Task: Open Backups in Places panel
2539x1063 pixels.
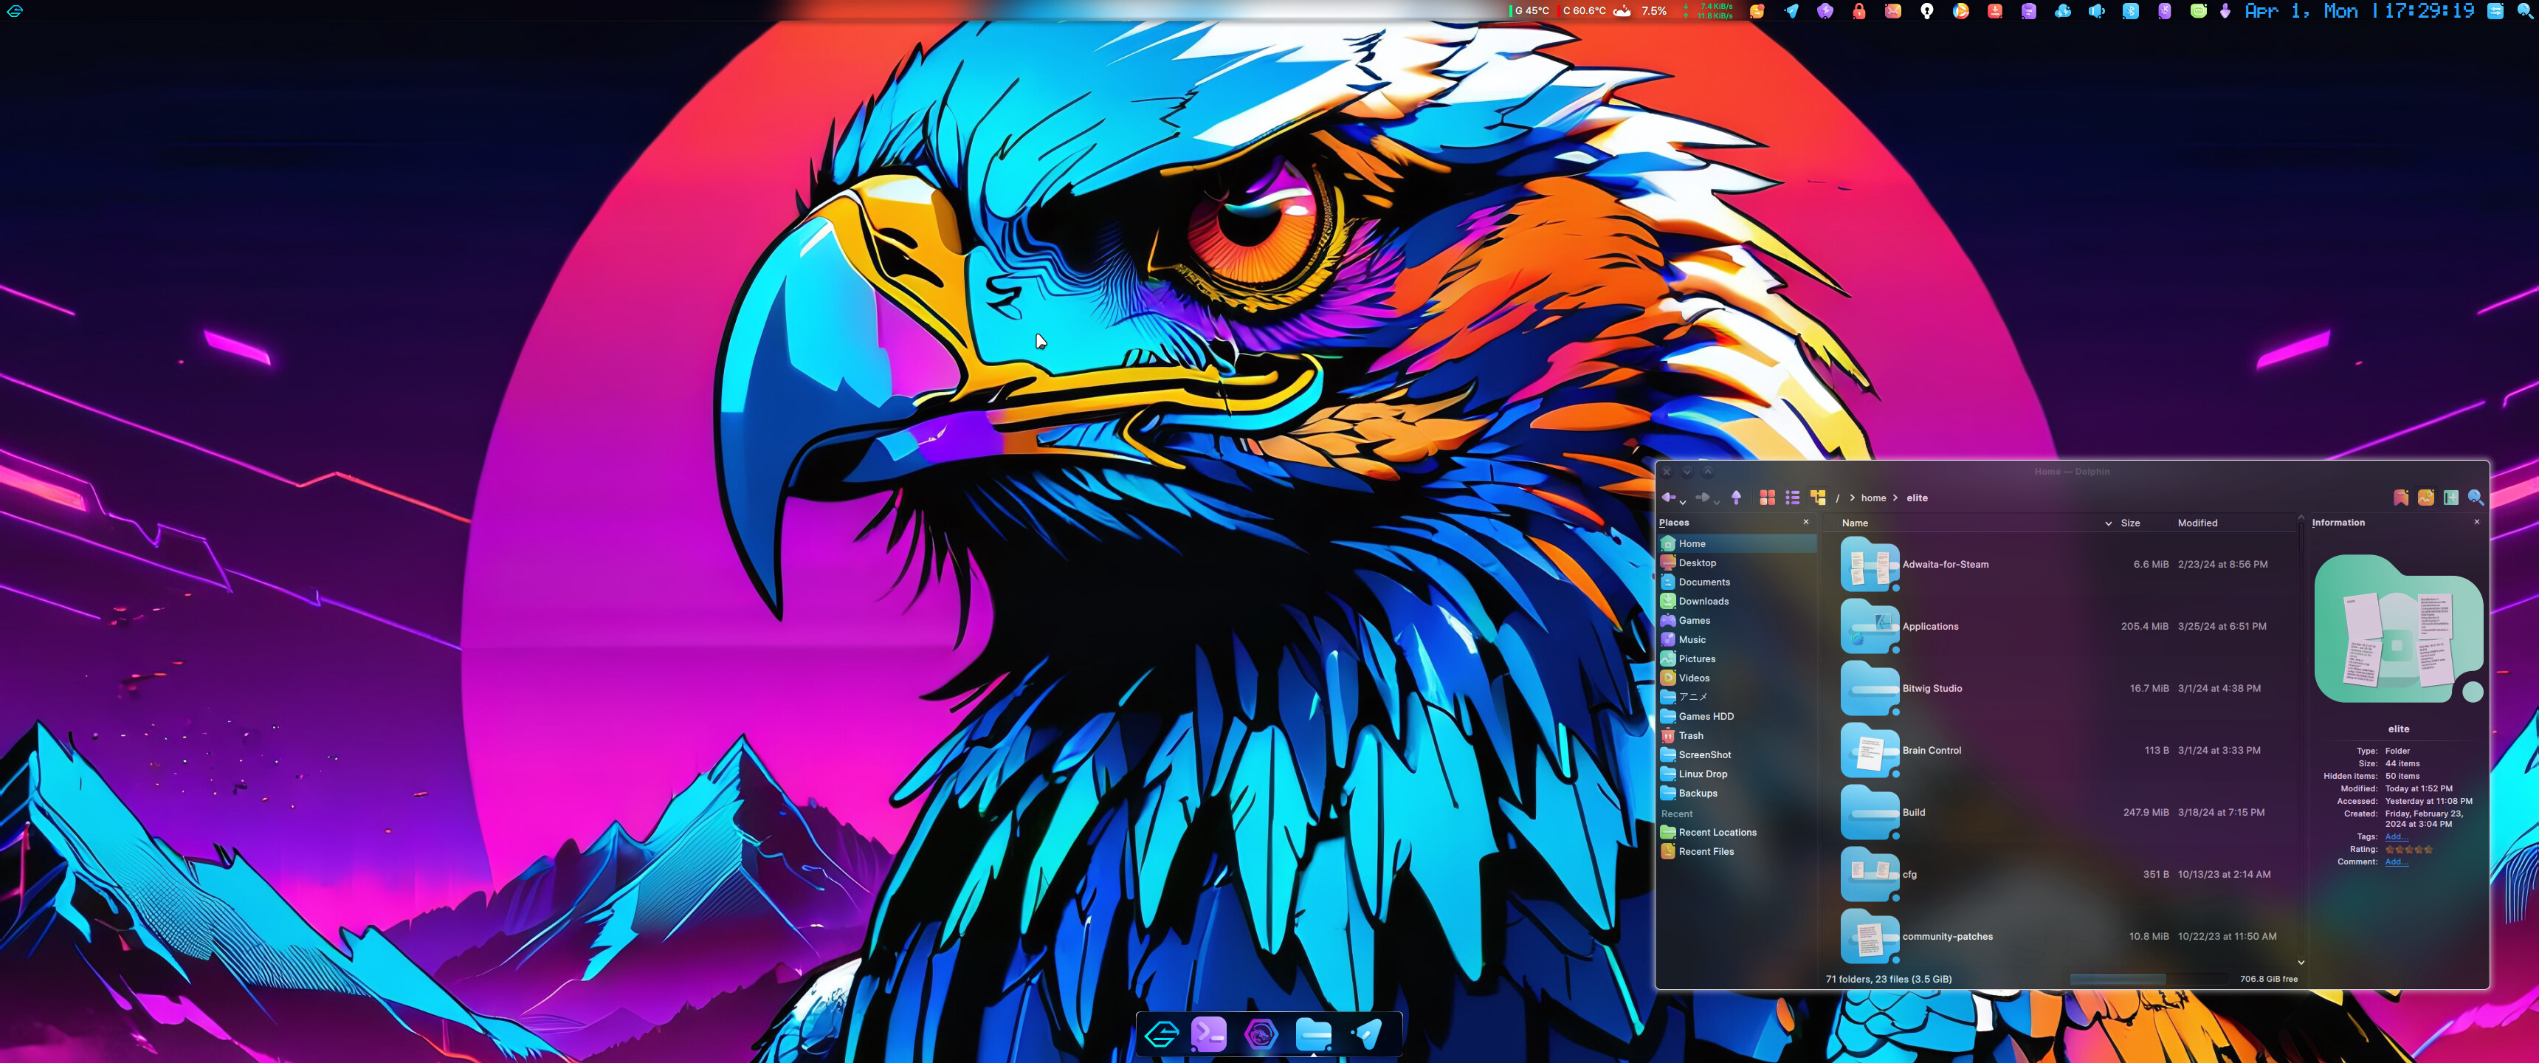Action: (1737, 794)
